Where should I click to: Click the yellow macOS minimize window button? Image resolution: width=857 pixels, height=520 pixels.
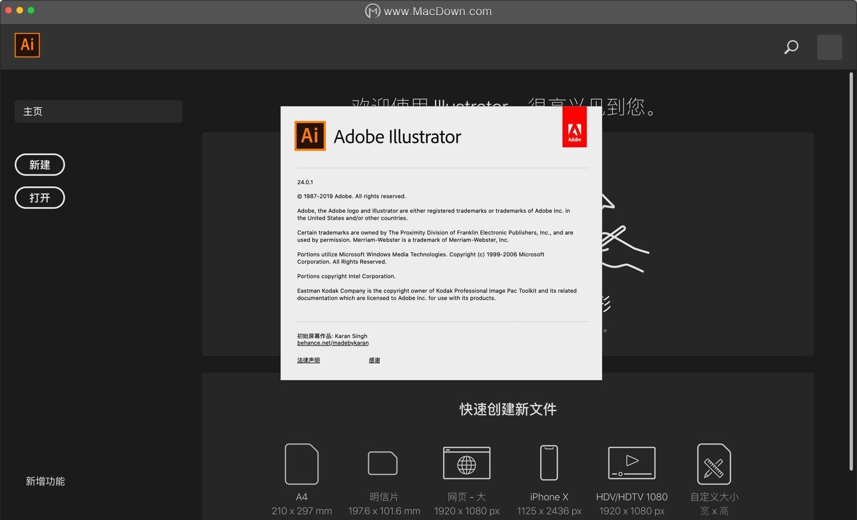point(20,10)
